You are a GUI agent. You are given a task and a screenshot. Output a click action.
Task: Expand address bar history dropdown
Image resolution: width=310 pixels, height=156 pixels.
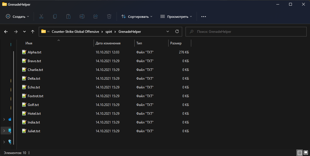[168, 31]
